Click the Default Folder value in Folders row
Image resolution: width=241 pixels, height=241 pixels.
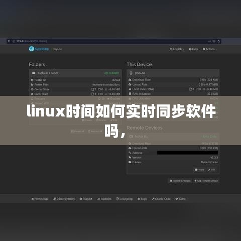(209, 162)
